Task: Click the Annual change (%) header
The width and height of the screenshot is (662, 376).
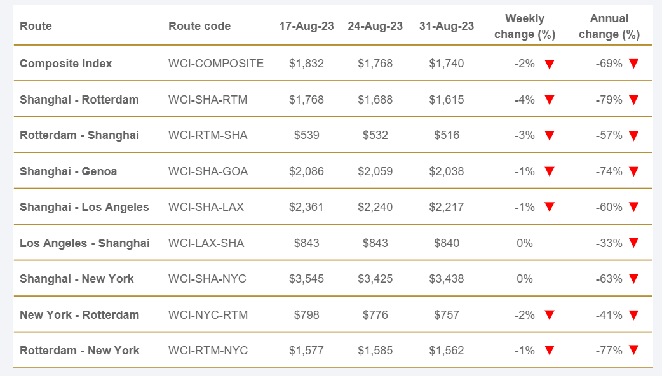Action: click(609, 27)
